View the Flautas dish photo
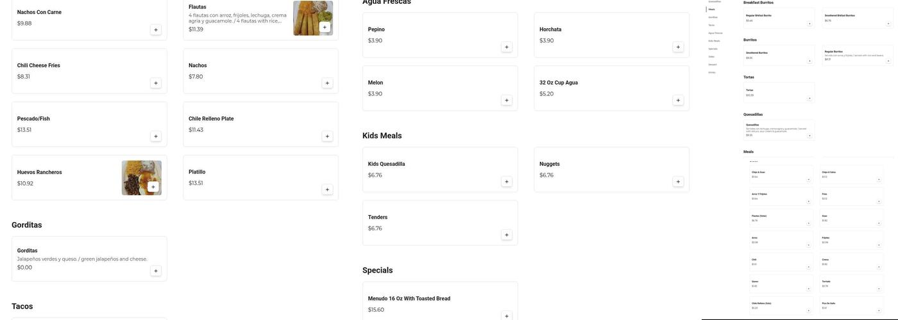 [x=308, y=14]
